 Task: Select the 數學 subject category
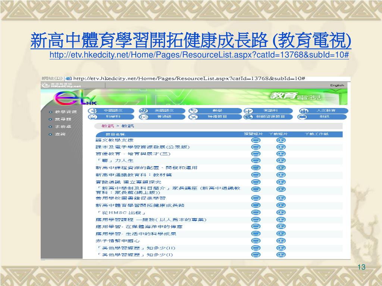(x=215, y=111)
